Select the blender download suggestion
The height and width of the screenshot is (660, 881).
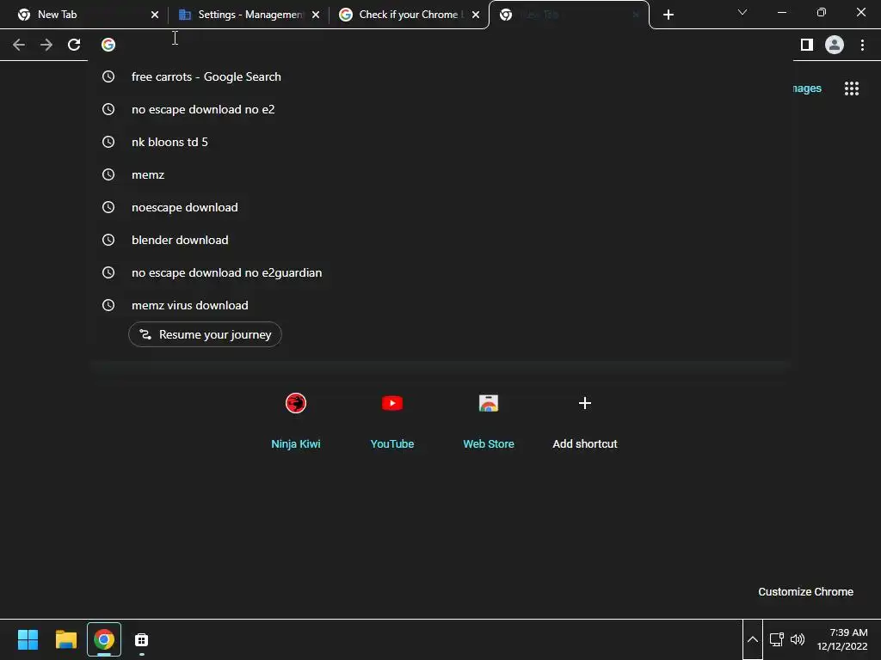[x=440, y=240]
